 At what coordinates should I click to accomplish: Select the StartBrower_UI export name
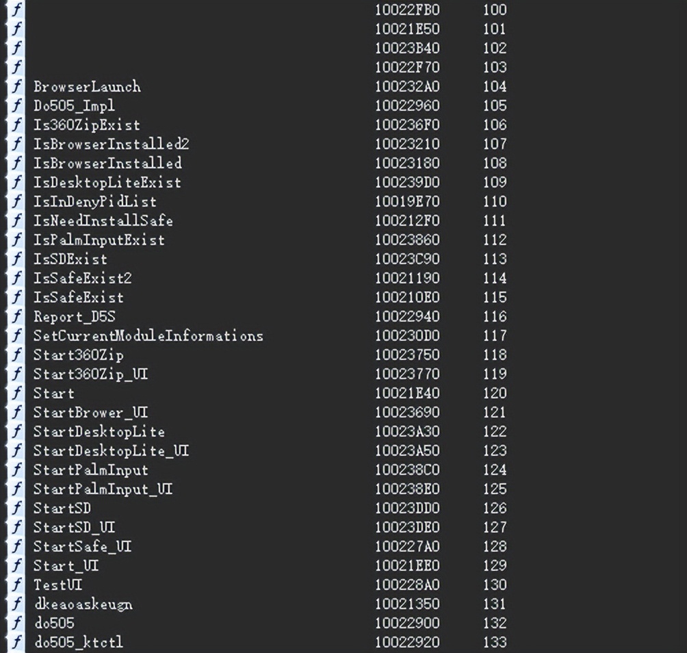tap(91, 412)
